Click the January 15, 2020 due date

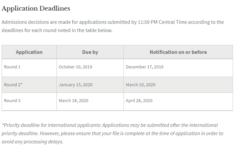click(76, 85)
